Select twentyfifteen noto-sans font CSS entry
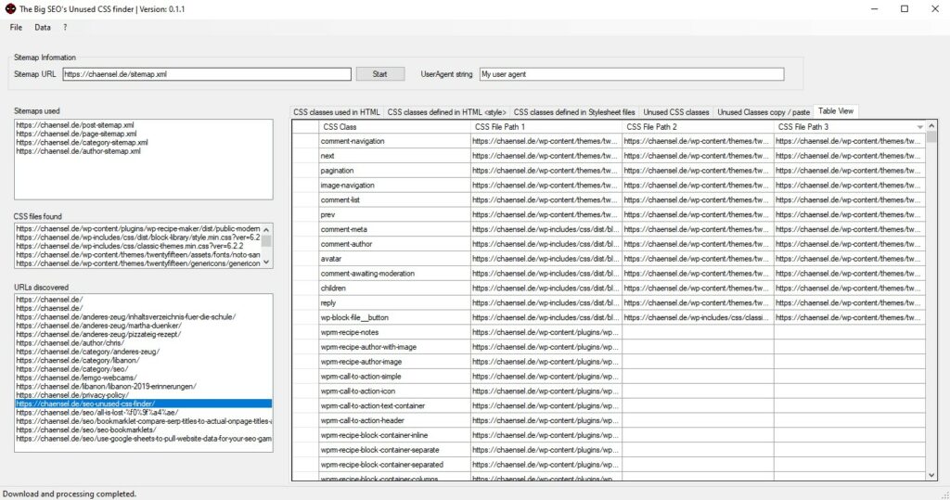 coord(138,255)
